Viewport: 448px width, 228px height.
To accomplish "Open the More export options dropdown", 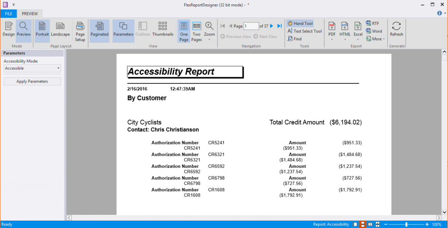I will [x=375, y=39].
